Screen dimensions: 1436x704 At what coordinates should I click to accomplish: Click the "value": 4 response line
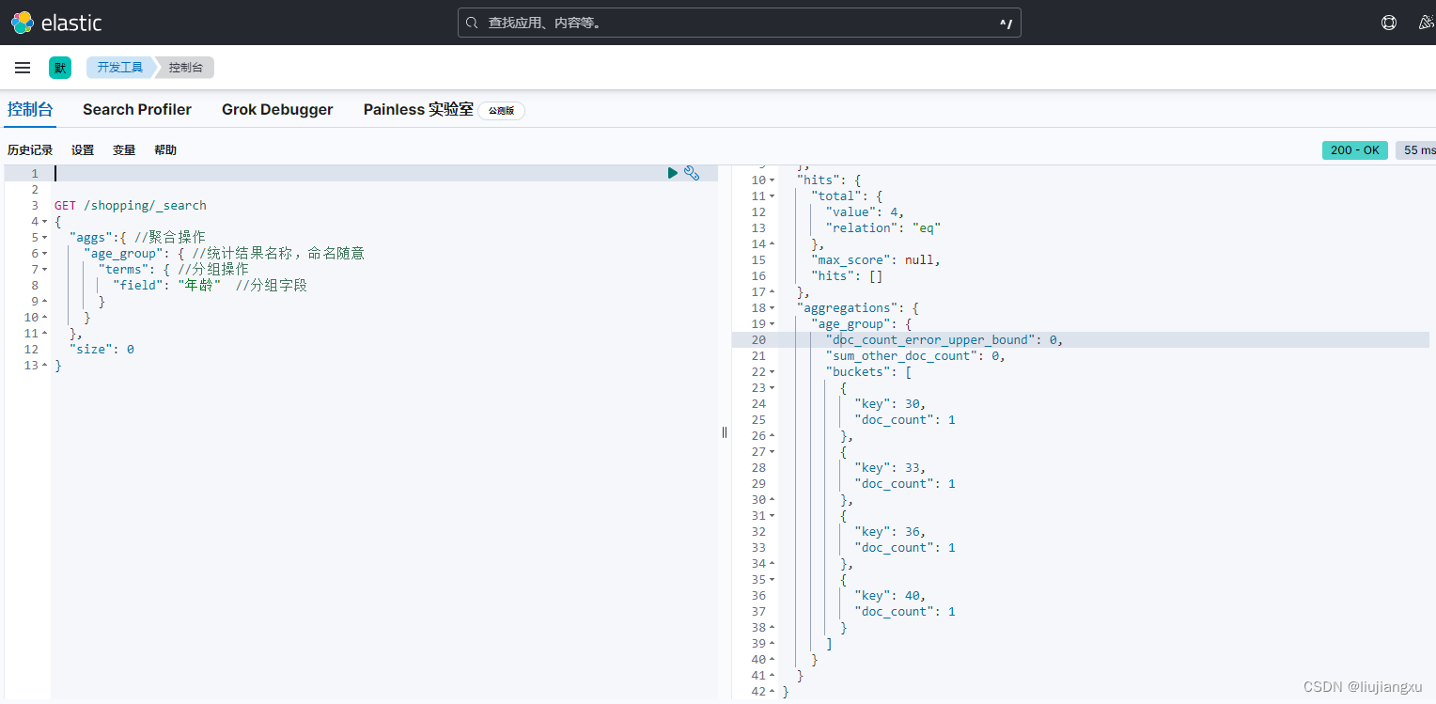(x=866, y=212)
